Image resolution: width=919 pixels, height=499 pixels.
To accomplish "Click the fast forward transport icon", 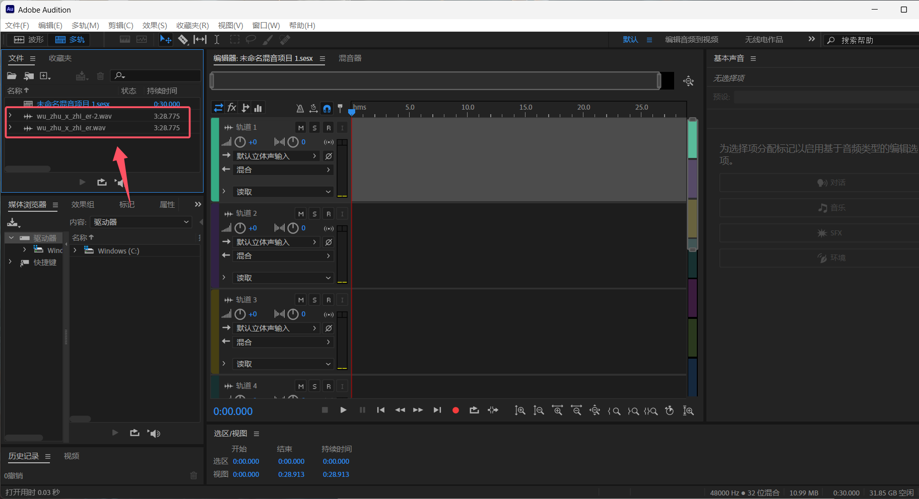I will 418,410.
